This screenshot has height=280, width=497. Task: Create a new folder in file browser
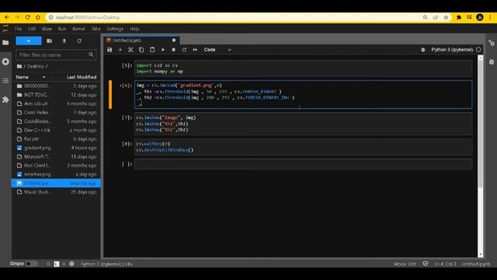49,41
